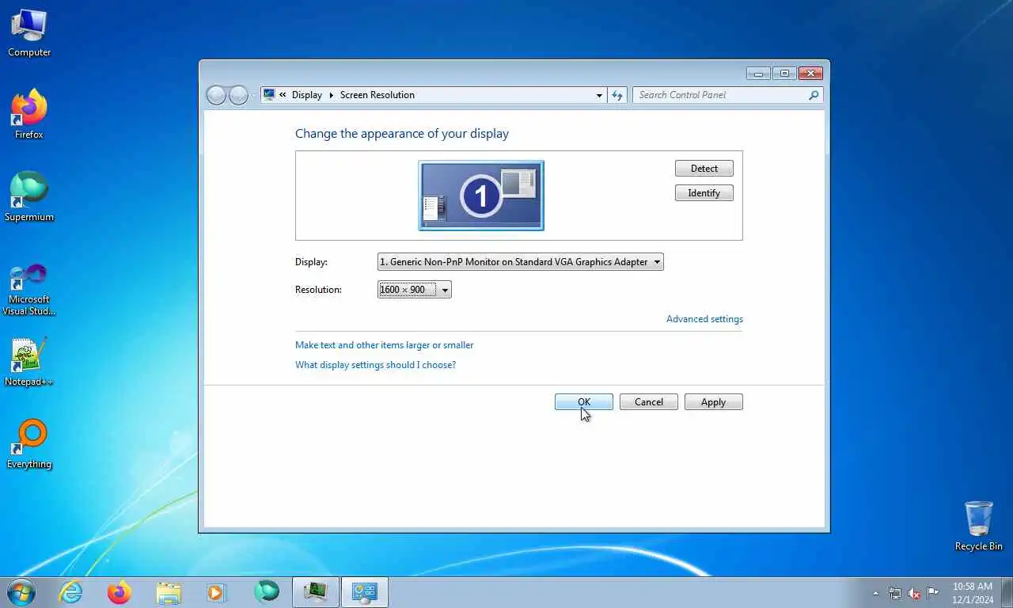
Task: Show hidden system tray icons
Action: [875, 593]
